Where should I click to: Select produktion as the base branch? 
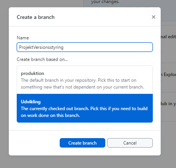(85, 80)
